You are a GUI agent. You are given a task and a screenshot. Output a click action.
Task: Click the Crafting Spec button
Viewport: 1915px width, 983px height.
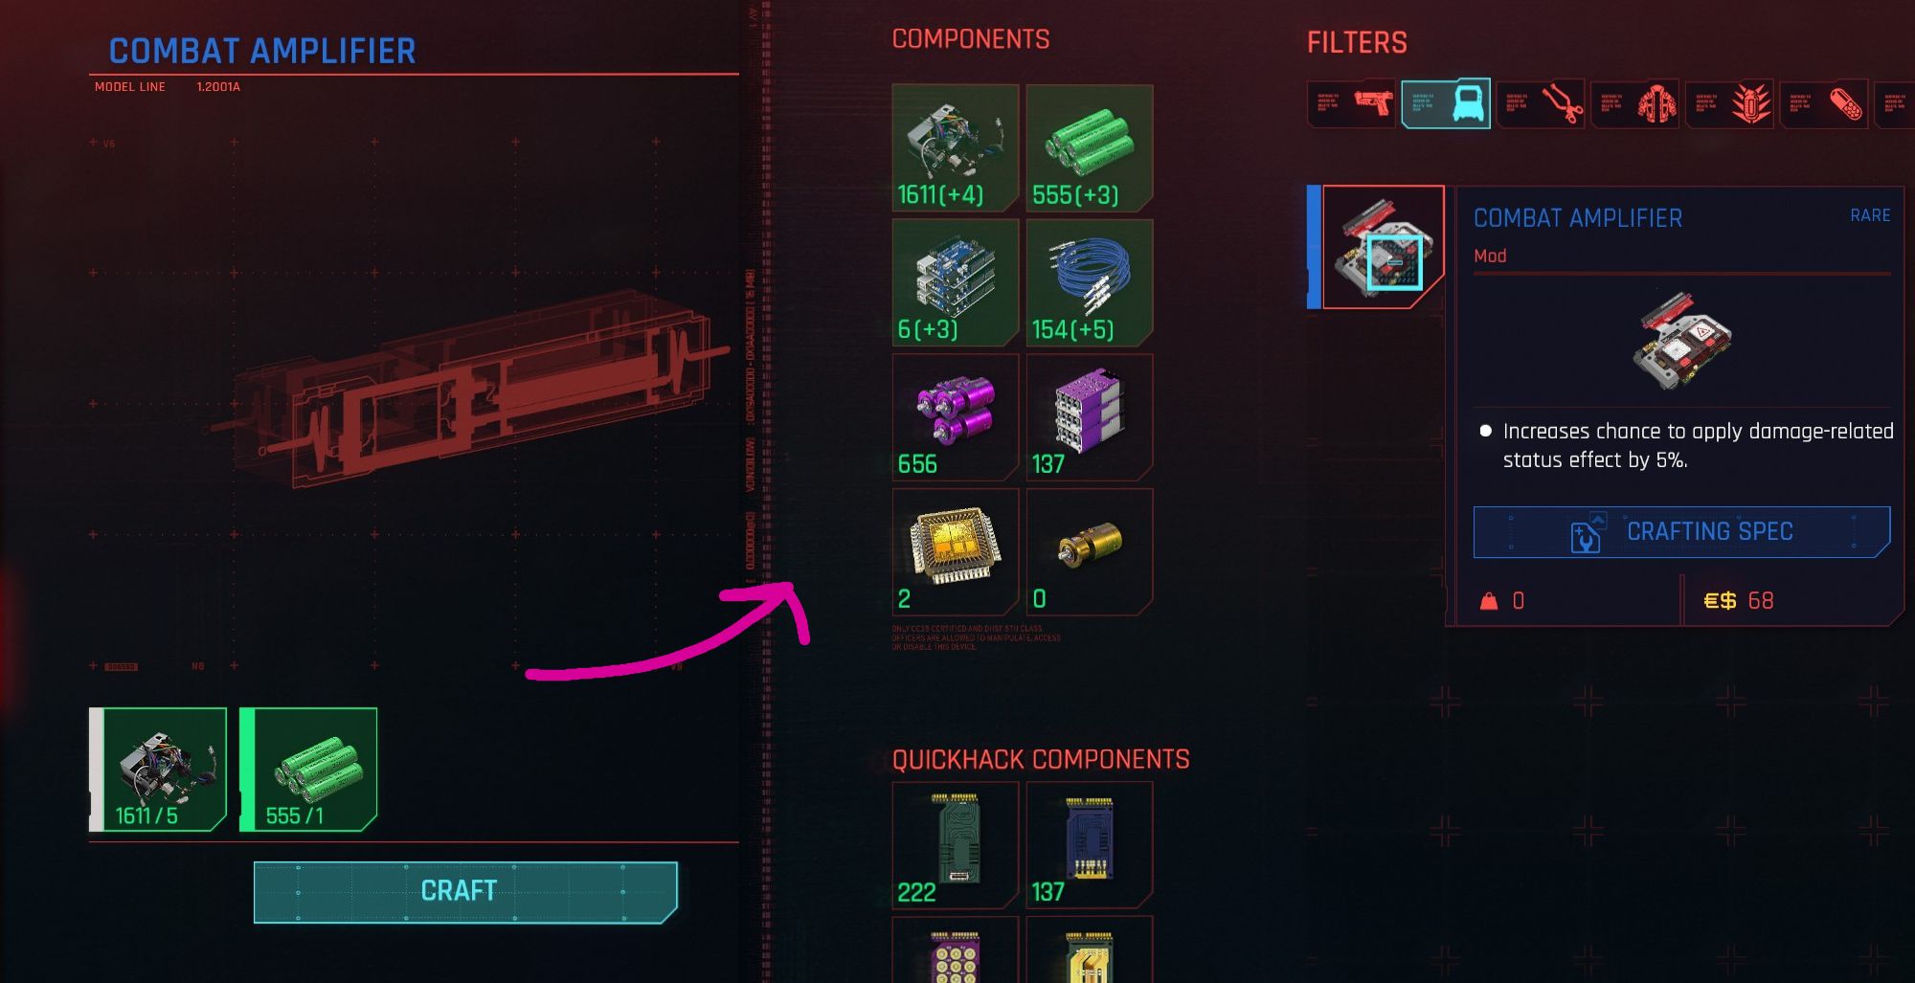pos(1681,532)
